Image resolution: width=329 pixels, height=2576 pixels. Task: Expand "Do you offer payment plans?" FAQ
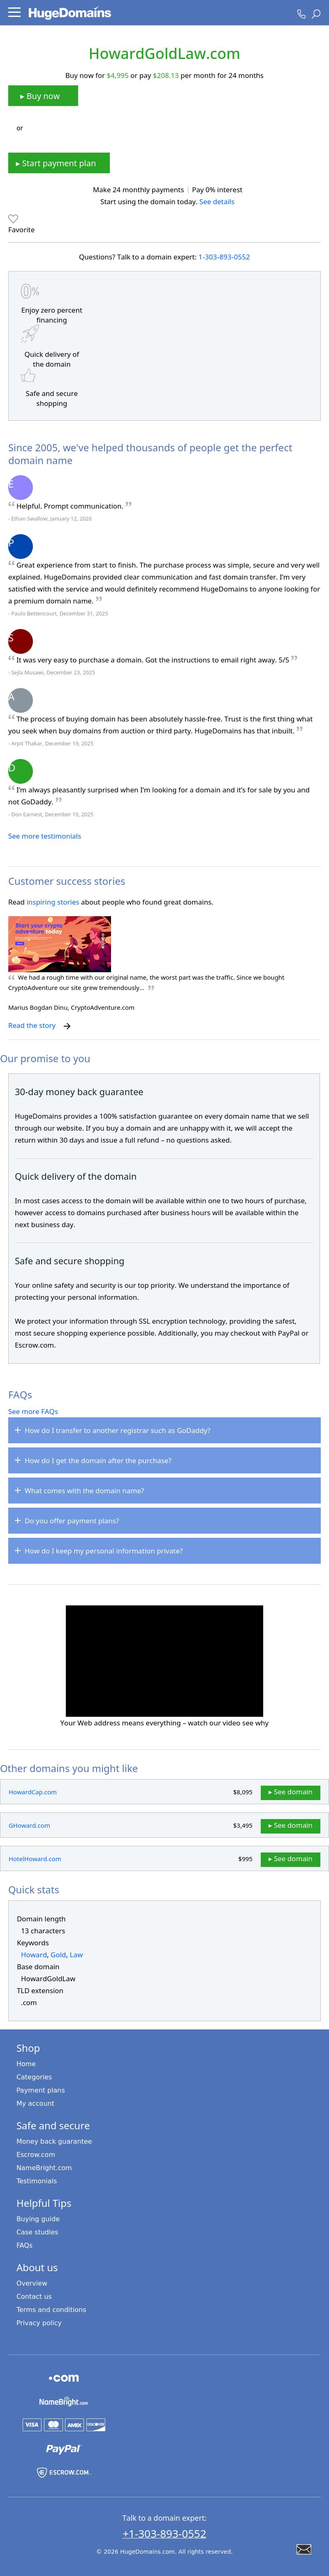click(x=164, y=1521)
